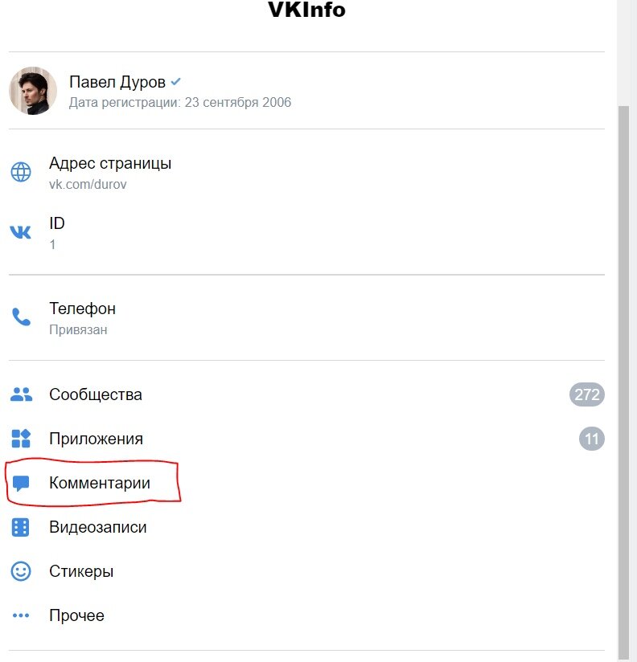The height and width of the screenshot is (662, 637).
Task: Open the Приложения section
Action: [306, 439]
